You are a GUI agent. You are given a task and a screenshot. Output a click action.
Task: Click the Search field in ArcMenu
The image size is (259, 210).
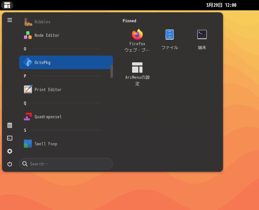click(66, 164)
